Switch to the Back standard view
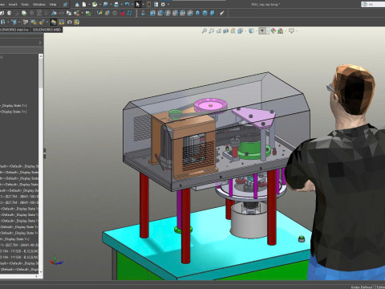This screenshot has width=385, height=289. tap(160, 13)
